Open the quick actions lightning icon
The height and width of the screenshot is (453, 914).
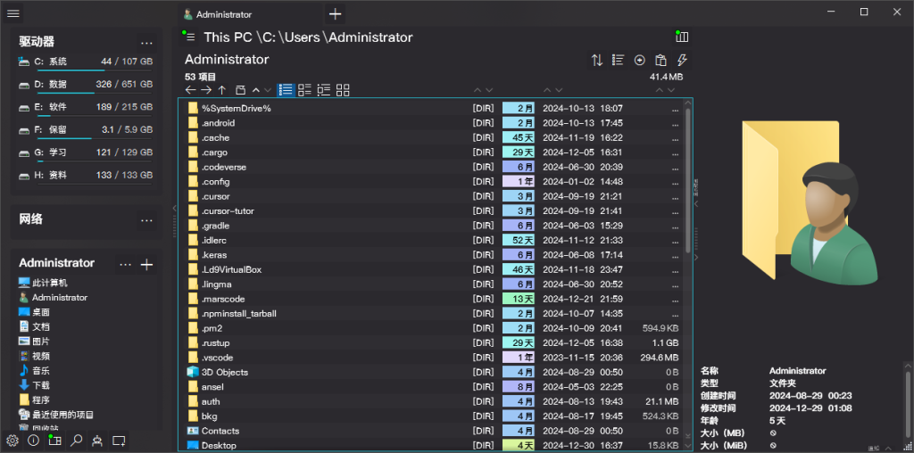(x=681, y=60)
